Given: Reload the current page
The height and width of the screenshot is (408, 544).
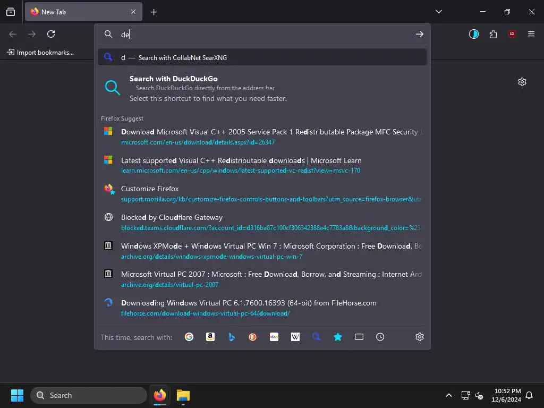Looking at the screenshot, I should [x=51, y=34].
